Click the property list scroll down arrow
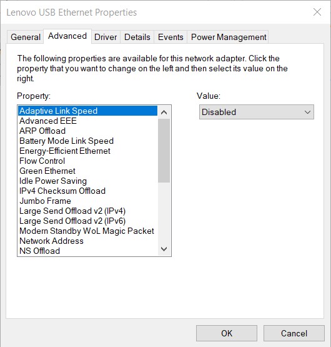The height and width of the screenshot is (347, 331). 164,249
